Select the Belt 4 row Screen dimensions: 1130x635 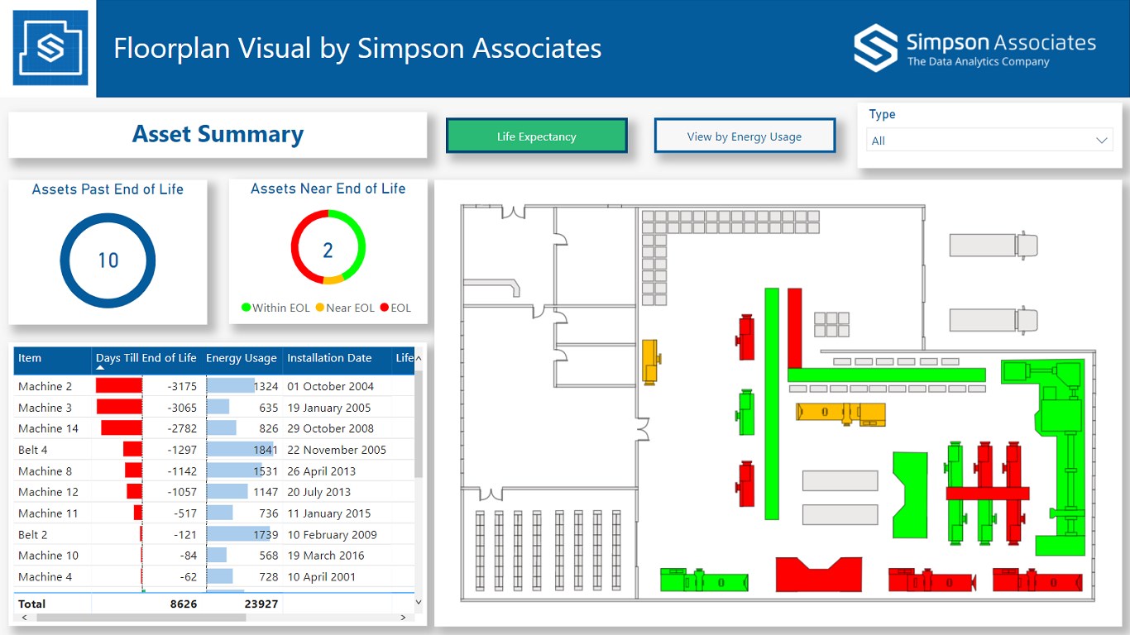(x=214, y=450)
